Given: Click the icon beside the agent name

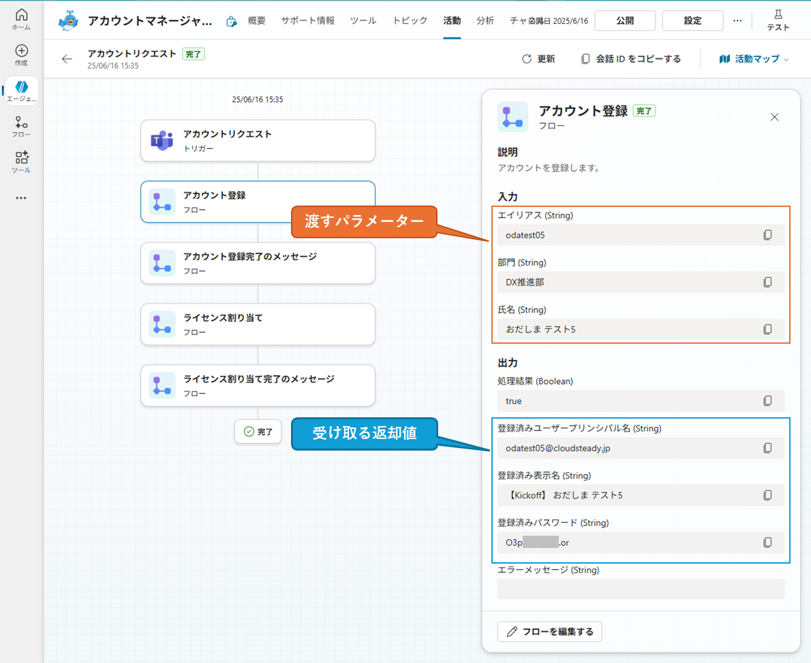Looking at the screenshot, I should 231,21.
